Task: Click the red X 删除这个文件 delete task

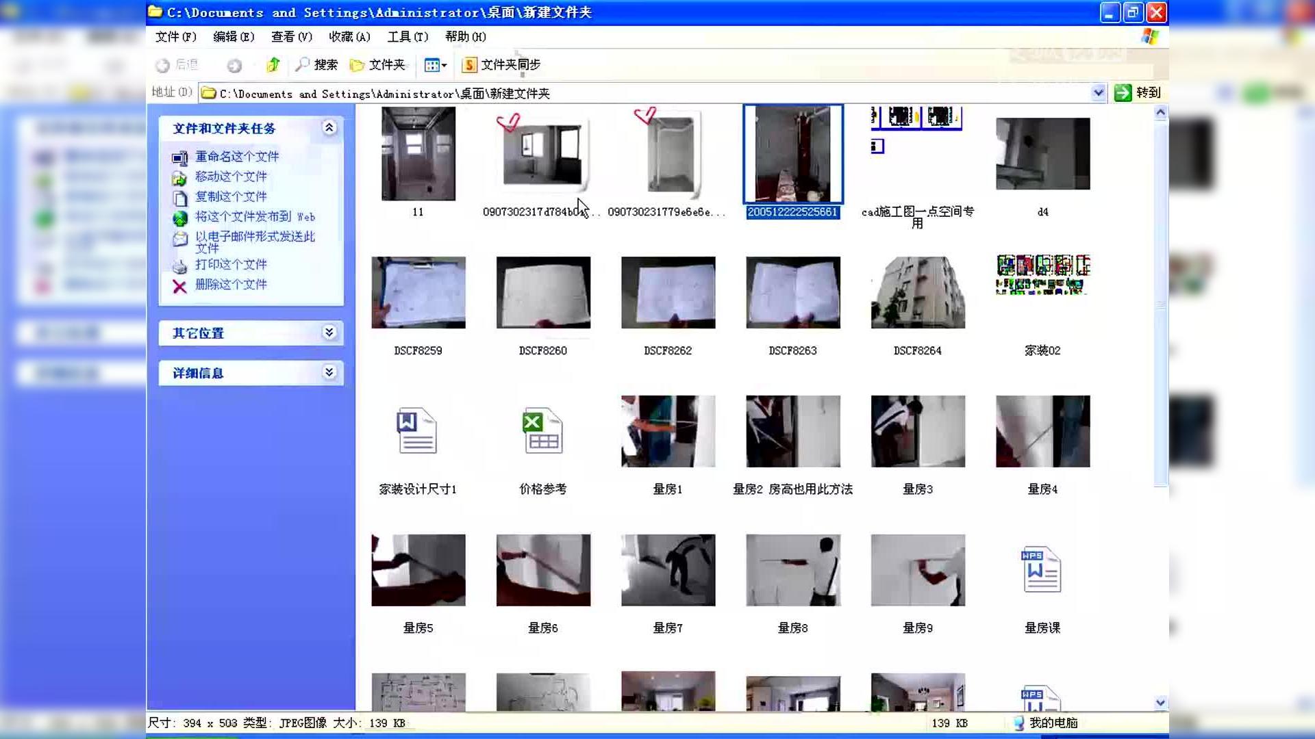Action: click(179, 286)
